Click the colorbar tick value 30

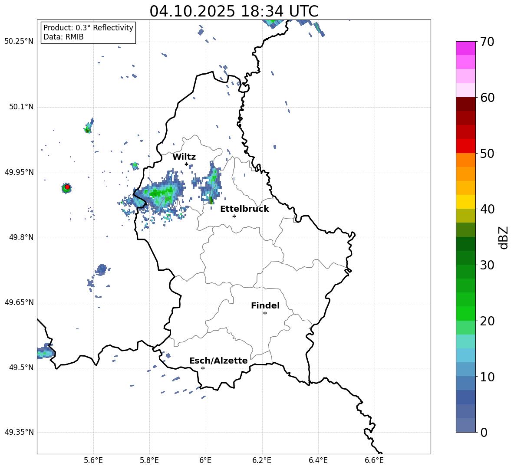click(x=487, y=265)
